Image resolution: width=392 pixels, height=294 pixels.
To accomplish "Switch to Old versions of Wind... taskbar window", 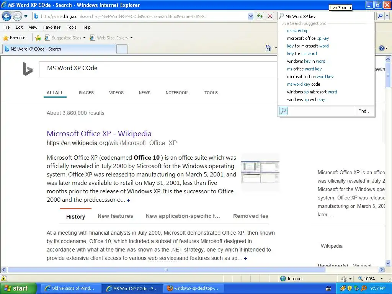I will click(x=70, y=288).
